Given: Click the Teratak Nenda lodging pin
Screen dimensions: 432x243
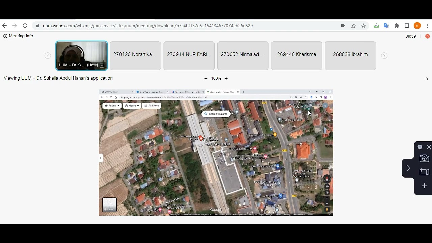Looking at the screenshot, I should coord(160,210).
